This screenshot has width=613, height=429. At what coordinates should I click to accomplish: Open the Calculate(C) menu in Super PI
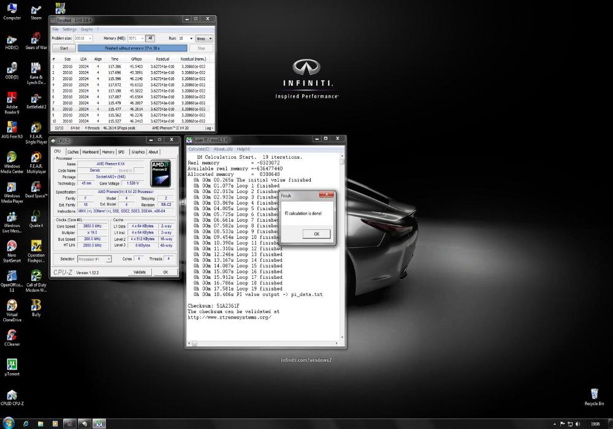(199, 150)
